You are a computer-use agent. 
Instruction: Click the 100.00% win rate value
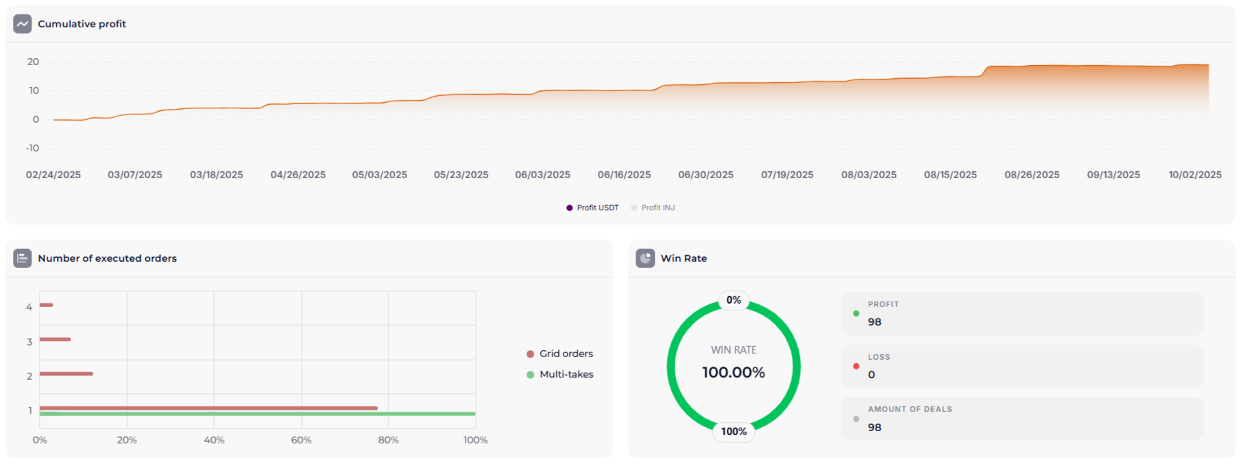coord(733,372)
